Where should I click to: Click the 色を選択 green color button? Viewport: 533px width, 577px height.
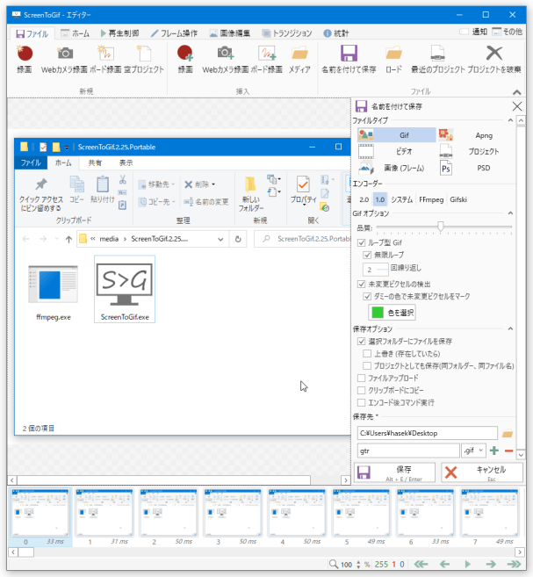point(392,312)
